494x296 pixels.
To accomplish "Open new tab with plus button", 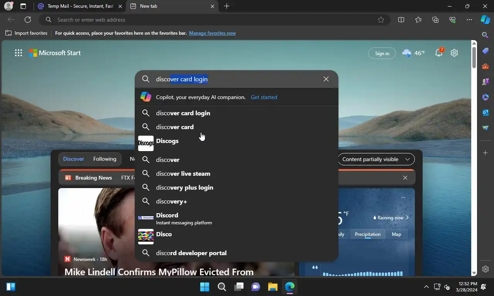I will point(227,6).
